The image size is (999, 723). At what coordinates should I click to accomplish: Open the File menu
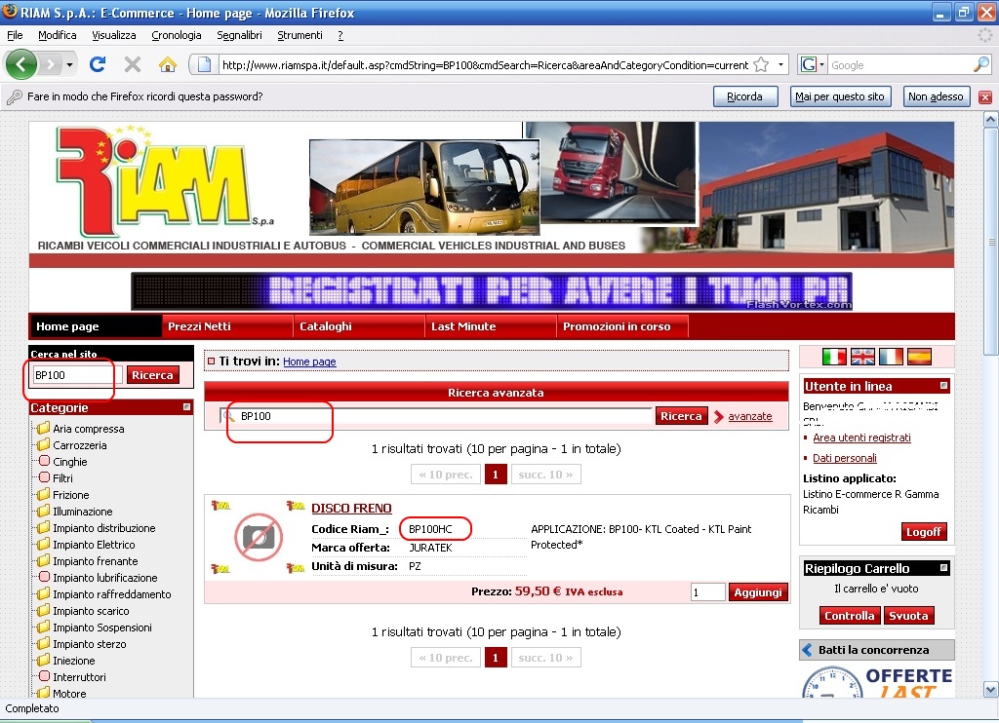(x=15, y=35)
